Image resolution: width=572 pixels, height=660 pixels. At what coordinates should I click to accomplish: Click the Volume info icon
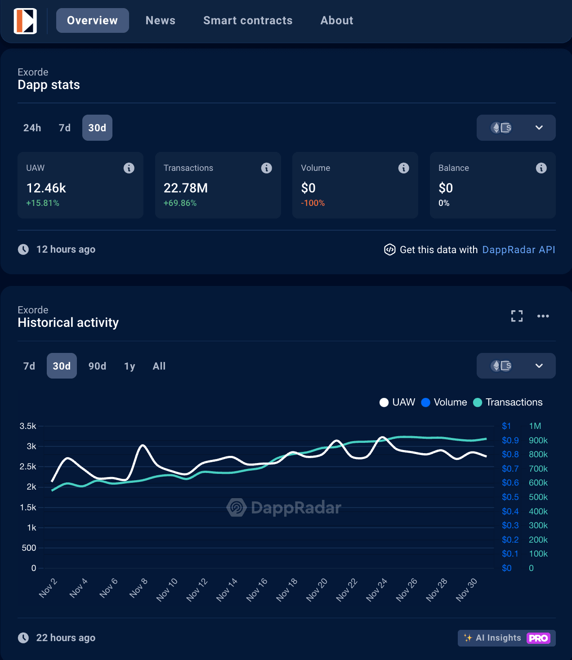[404, 168]
